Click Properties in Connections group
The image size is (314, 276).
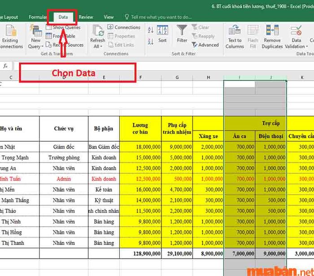click(x=122, y=36)
